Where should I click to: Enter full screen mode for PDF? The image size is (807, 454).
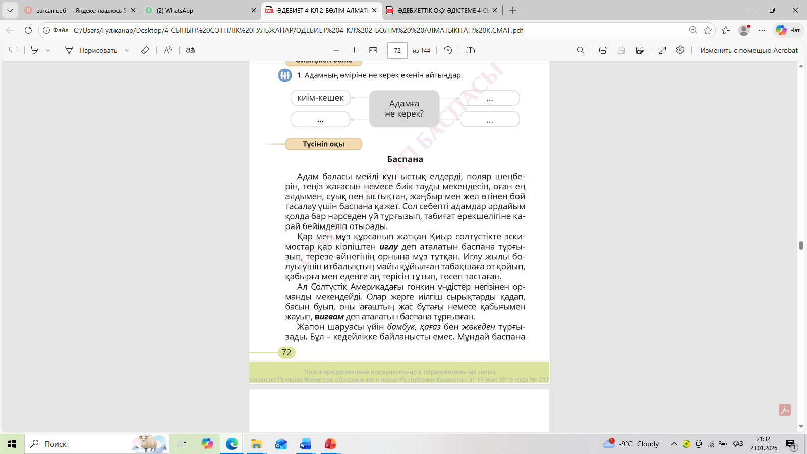[662, 50]
